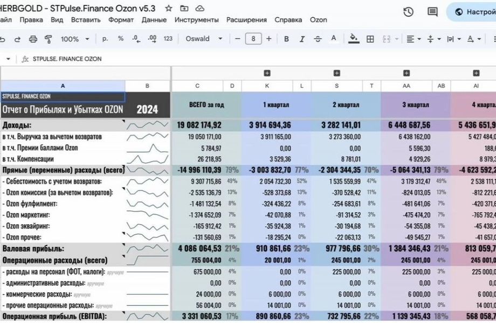Select the Валовая прибыль row label
496x323 pixels.
coord(63,249)
